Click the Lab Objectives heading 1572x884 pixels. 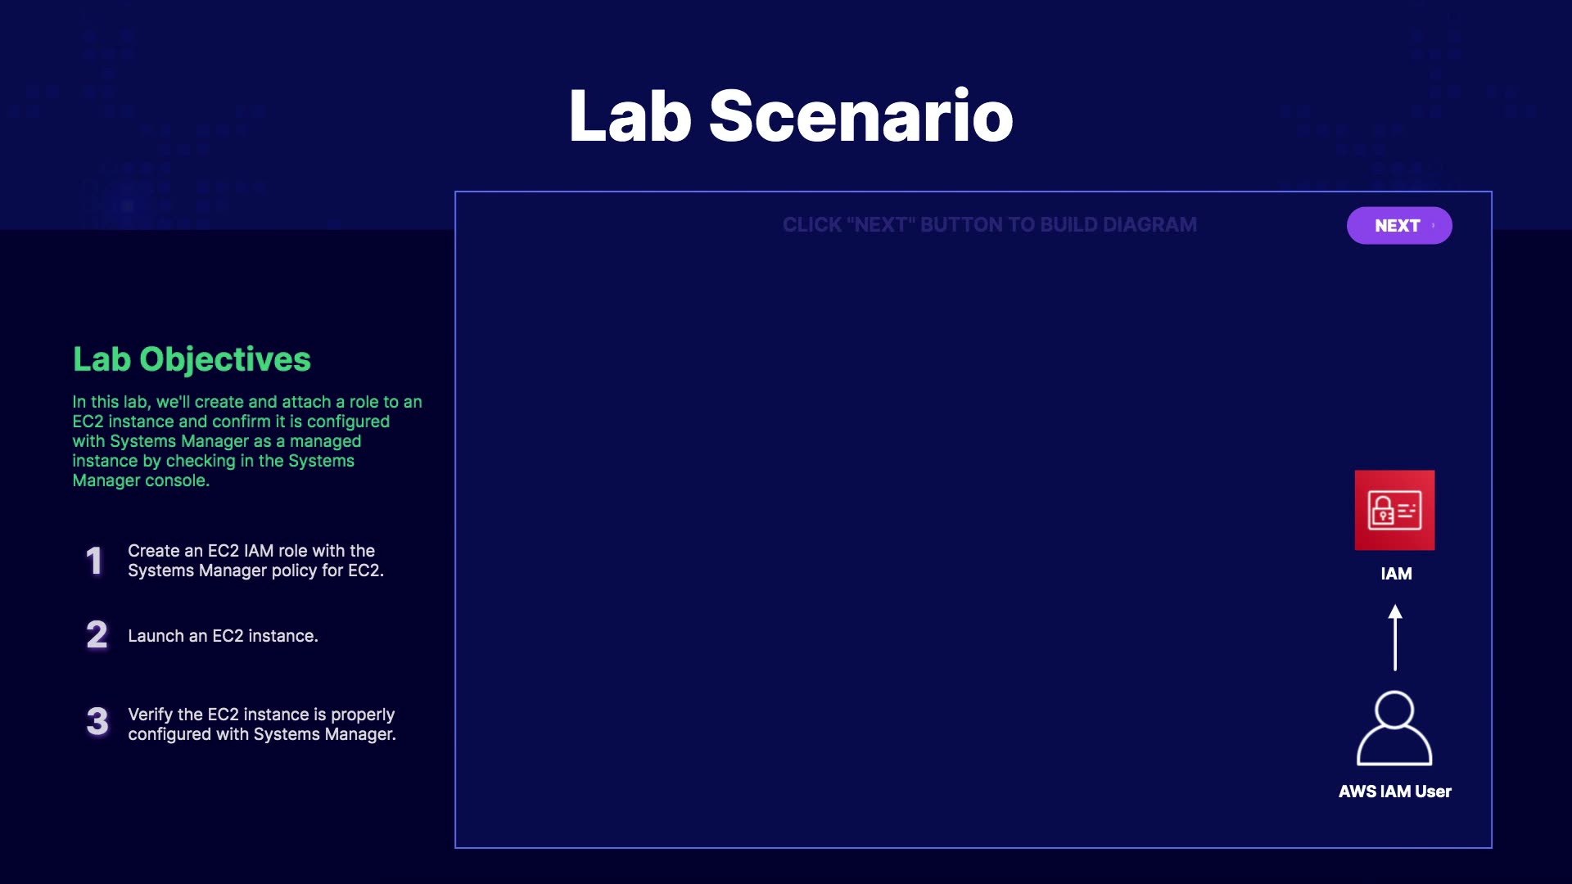[x=192, y=359]
